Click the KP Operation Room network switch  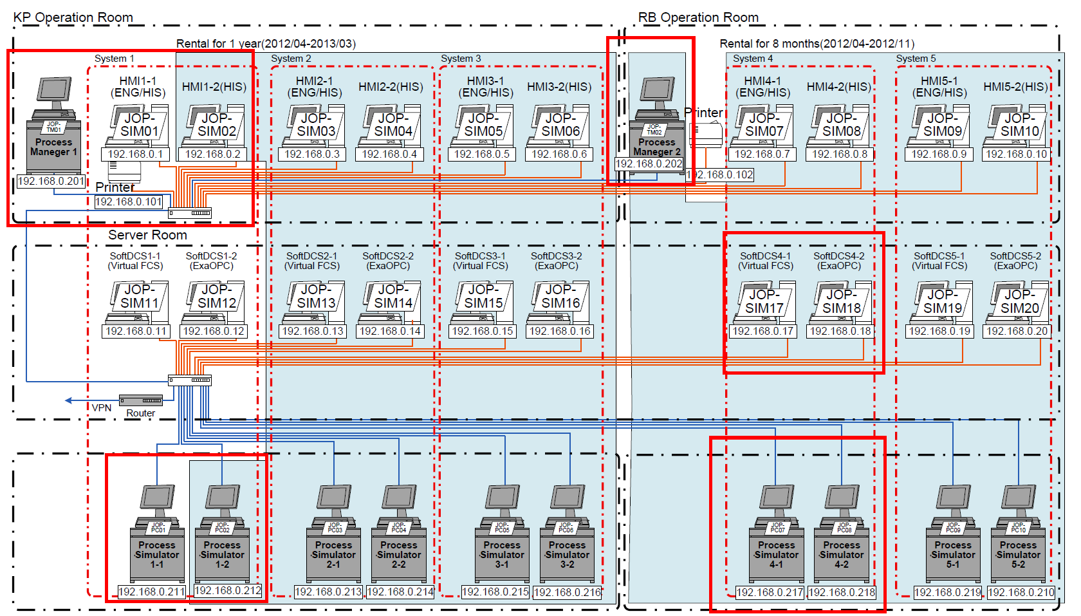(190, 213)
